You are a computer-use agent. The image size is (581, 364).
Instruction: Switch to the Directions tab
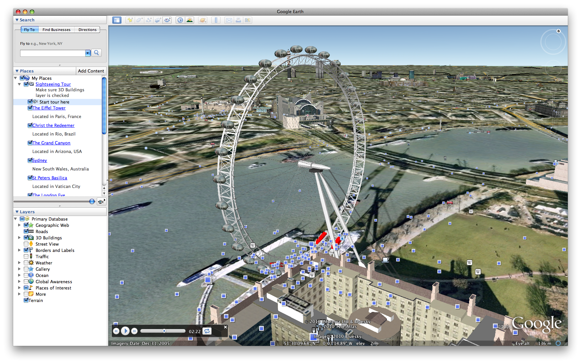(x=87, y=30)
